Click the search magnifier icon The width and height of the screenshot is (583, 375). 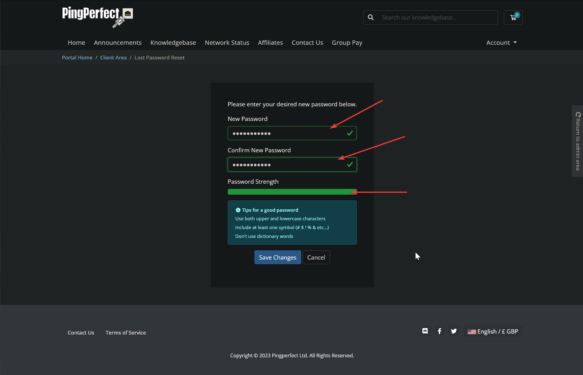point(371,18)
